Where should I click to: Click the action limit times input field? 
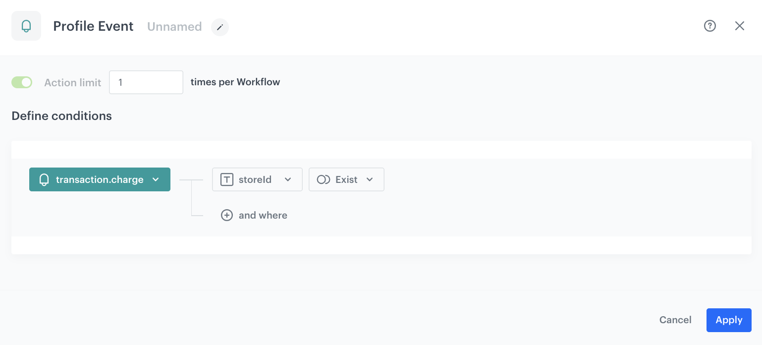tap(146, 82)
